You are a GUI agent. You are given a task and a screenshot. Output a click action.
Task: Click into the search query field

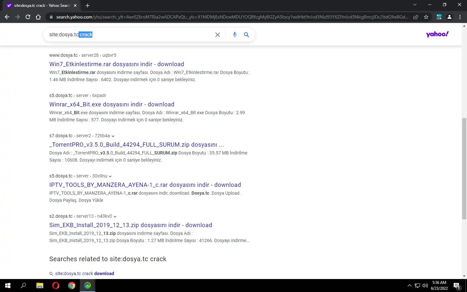pos(130,35)
